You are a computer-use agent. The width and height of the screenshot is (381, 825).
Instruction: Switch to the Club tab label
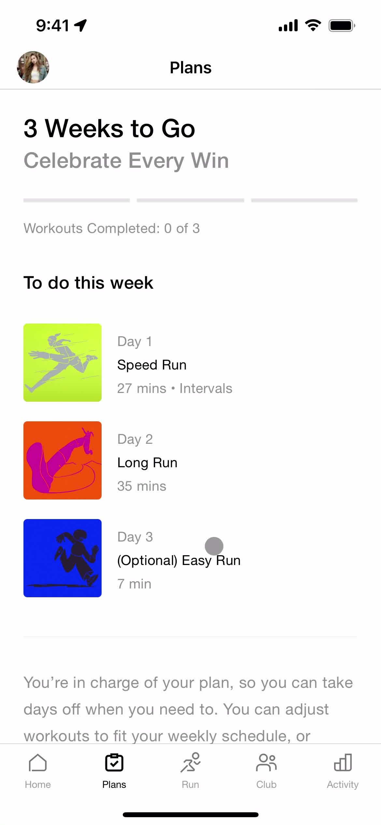[266, 785]
